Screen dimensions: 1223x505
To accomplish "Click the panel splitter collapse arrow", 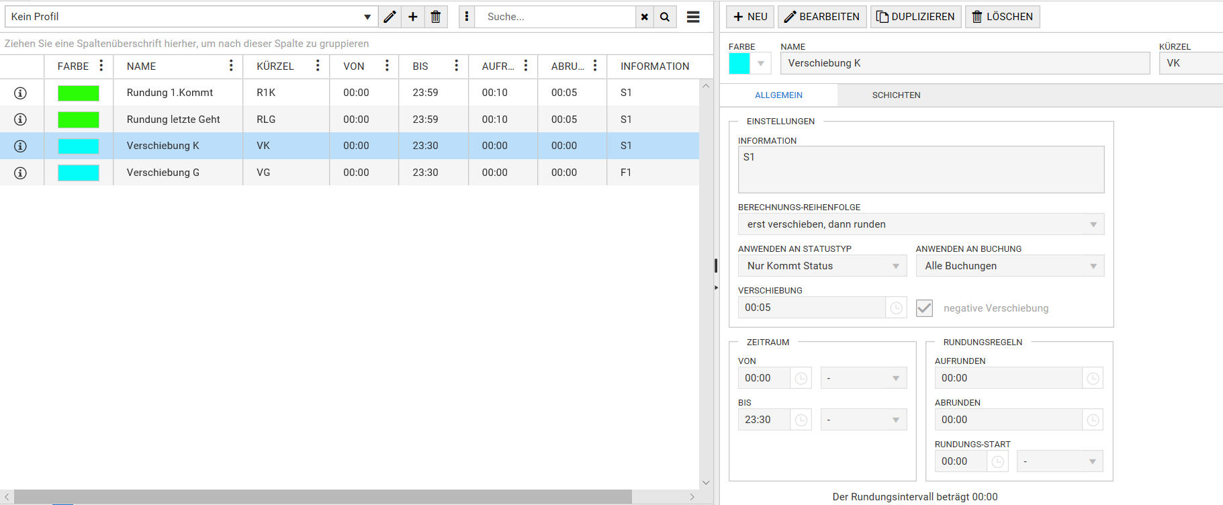I will click(x=716, y=287).
